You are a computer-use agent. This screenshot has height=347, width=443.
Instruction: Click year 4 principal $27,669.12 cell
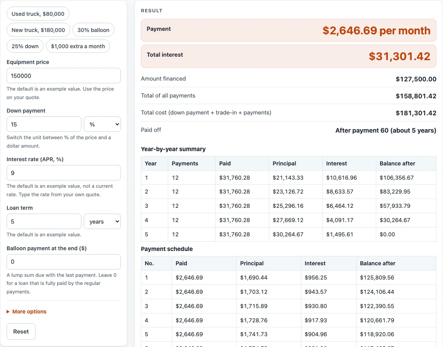[296, 220]
